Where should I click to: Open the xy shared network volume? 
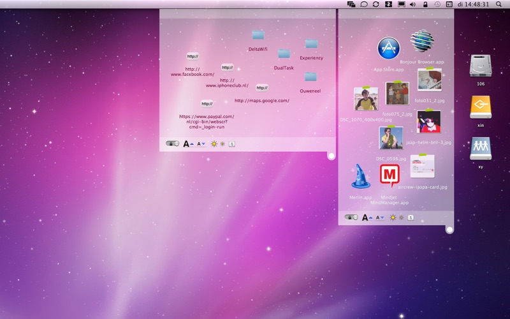[481, 149]
